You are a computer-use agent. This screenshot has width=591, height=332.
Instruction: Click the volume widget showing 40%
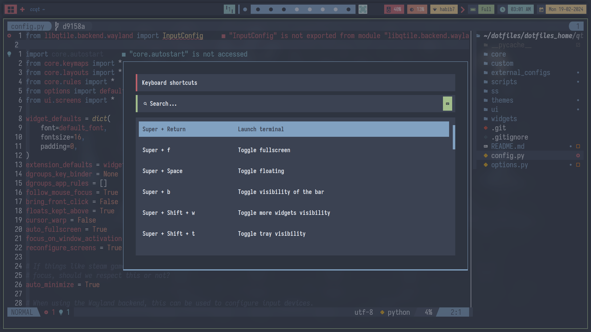point(394,9)
